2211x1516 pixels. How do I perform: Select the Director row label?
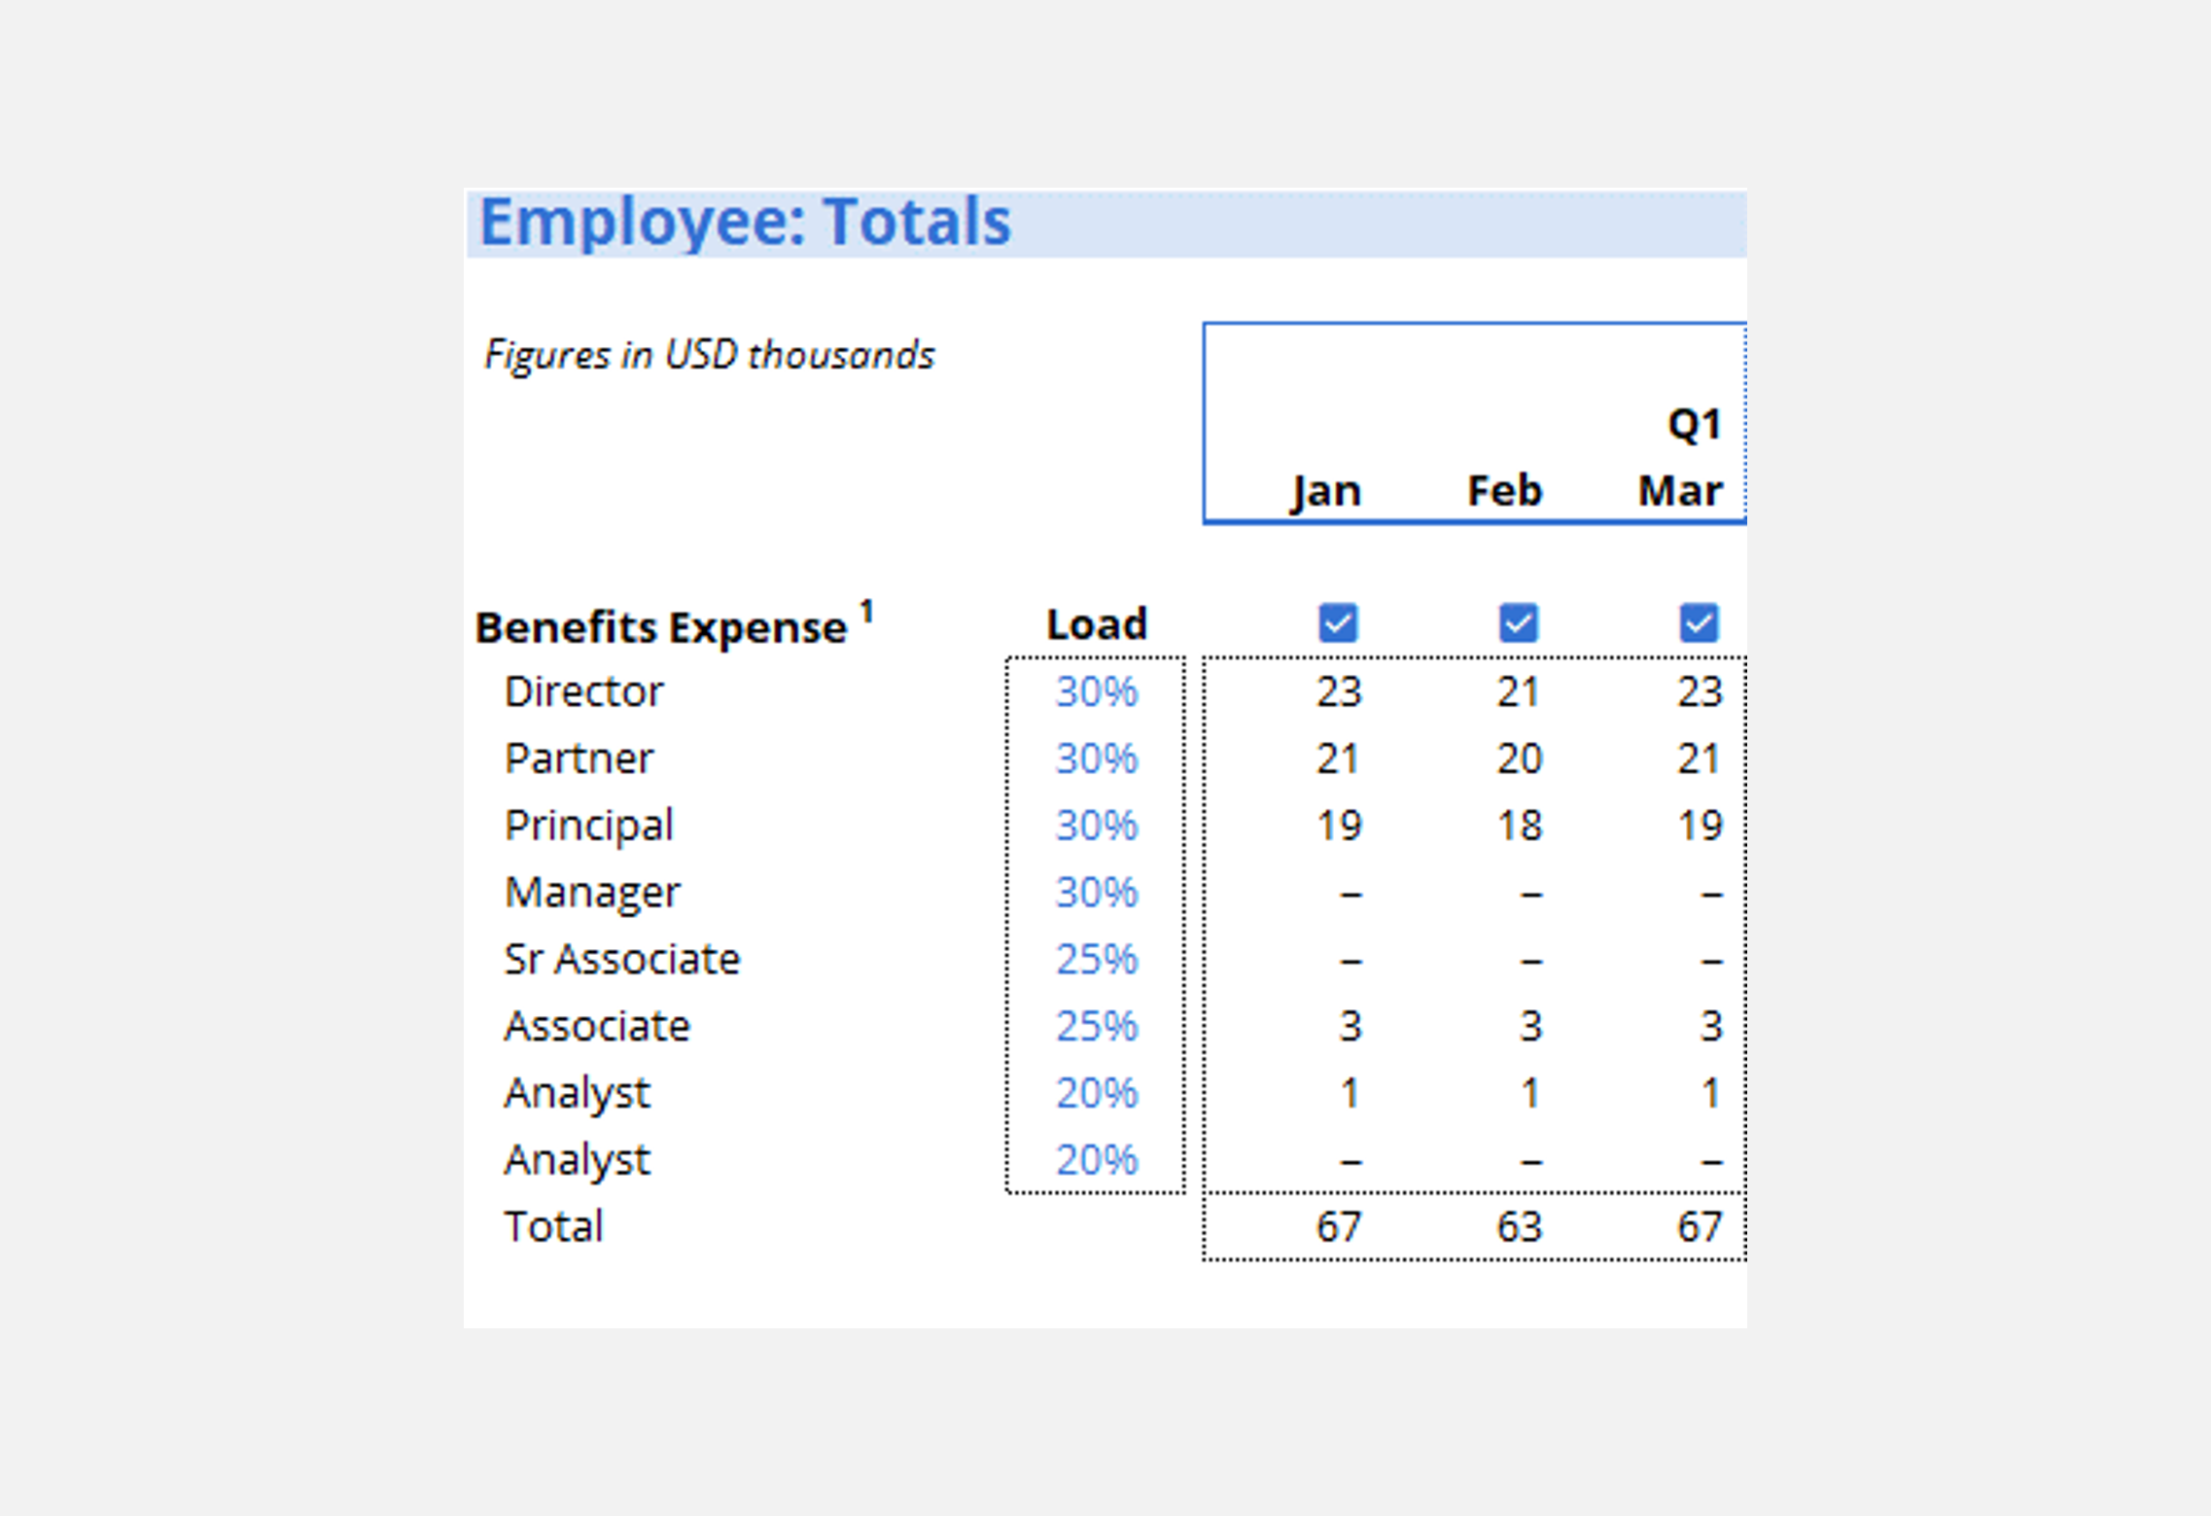pos(583,691)
